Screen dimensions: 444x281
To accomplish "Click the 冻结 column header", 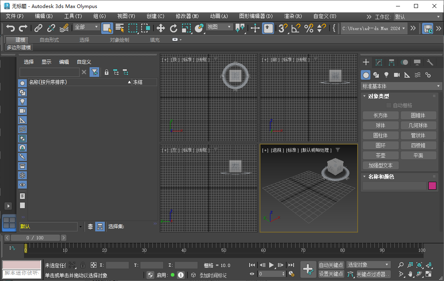I will pos(144,82).
